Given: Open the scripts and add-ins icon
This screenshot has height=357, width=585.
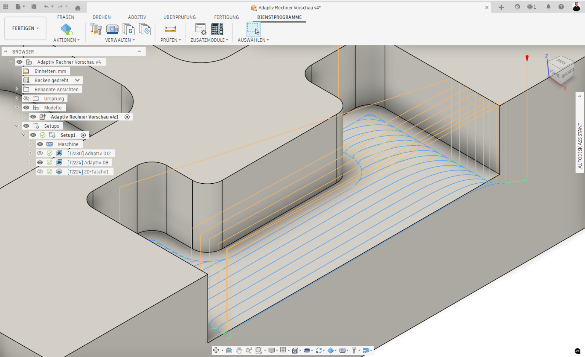Looking at the screenshot, I should [x=201, y=29].
